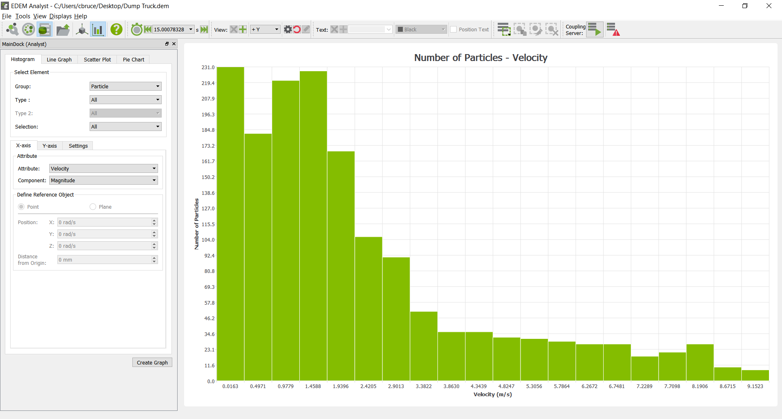Select the bar chart Analyst icon
782x419 pixels.
pos(98,29)
